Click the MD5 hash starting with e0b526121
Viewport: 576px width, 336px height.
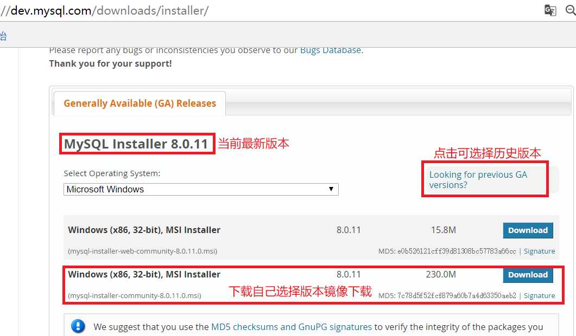(457, 251)
